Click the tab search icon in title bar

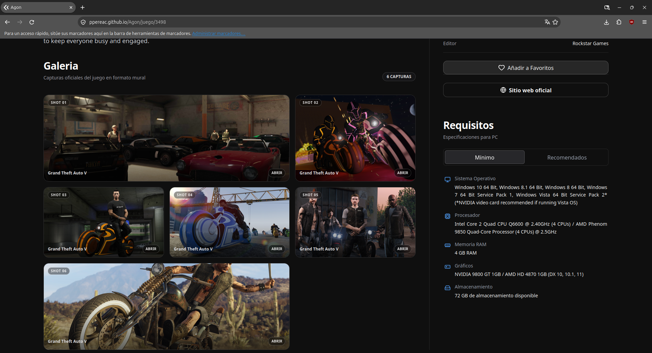point(607,7)
